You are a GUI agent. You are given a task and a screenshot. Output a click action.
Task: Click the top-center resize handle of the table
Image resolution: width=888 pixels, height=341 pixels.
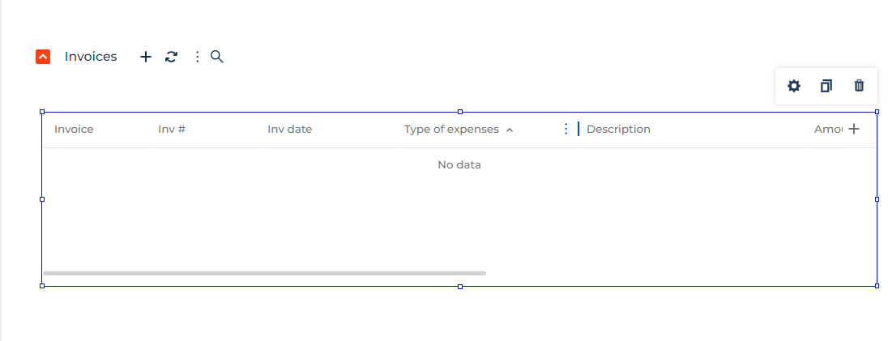coord(460,112)
